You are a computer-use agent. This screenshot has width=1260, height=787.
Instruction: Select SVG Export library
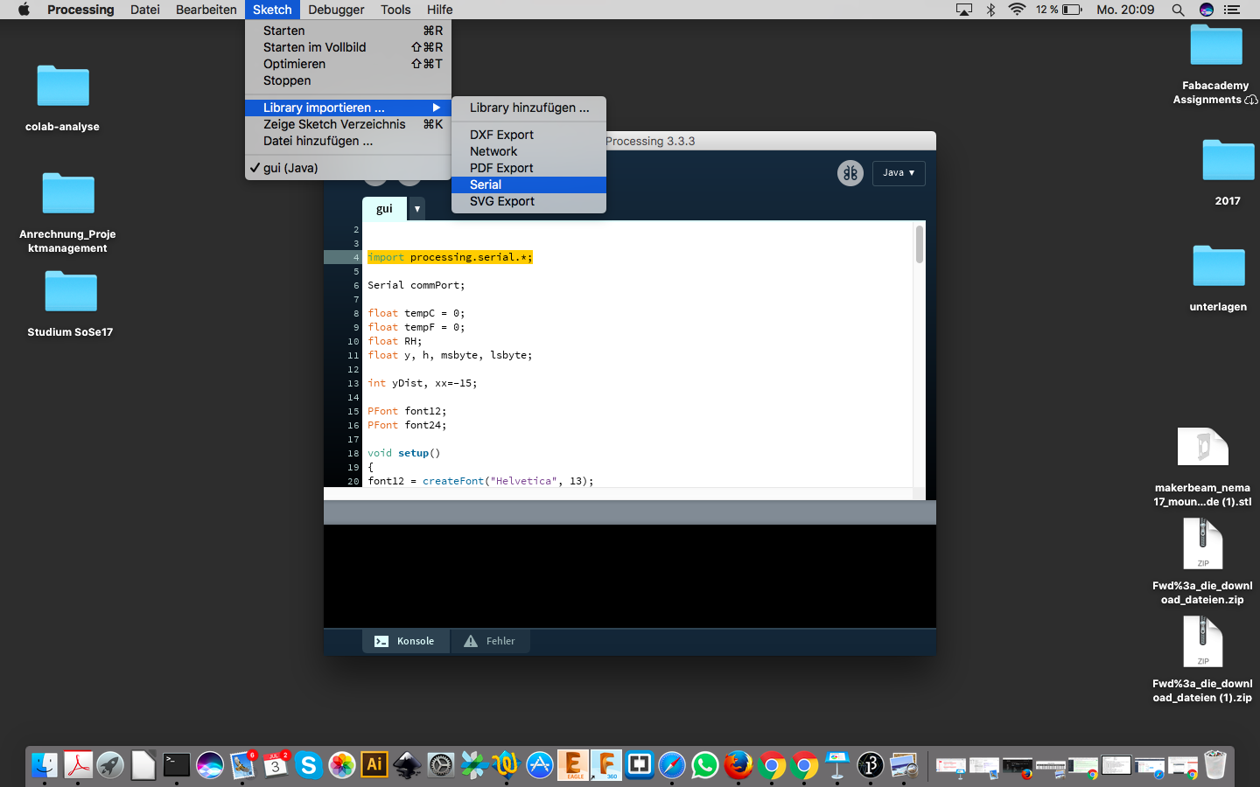(x=528, y=201)
